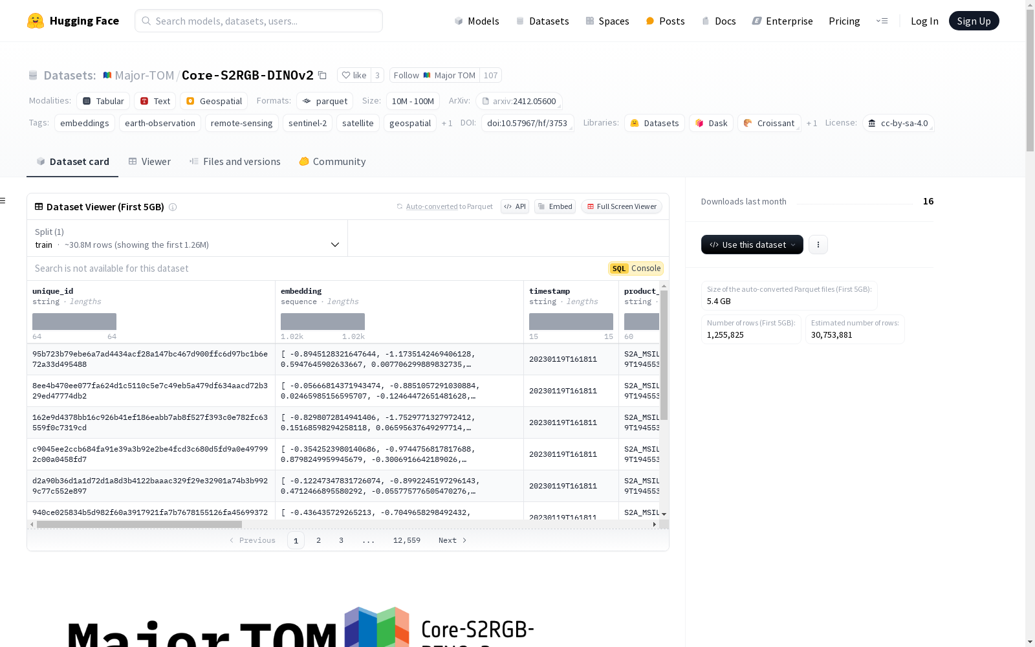
Task: Expand the Use this dataset dropdown
Action: click(752, 245)
